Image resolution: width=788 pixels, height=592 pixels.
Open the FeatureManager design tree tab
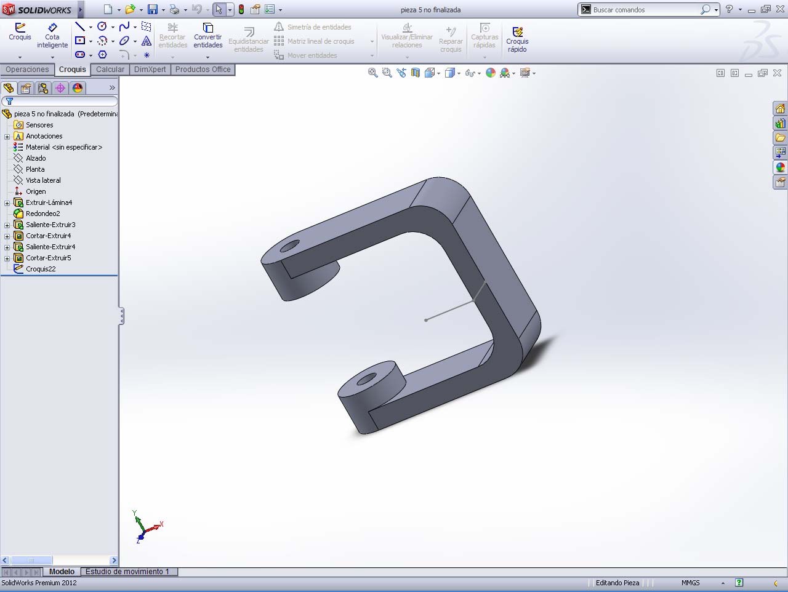click(x=9, y=88)
